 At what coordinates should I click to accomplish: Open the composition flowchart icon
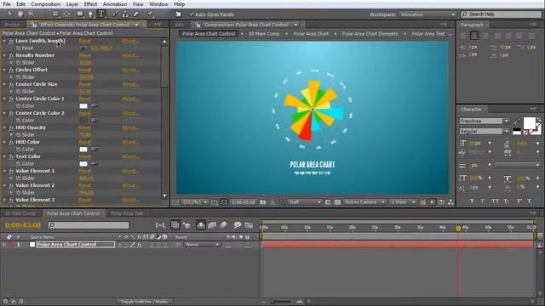[450, 202]
